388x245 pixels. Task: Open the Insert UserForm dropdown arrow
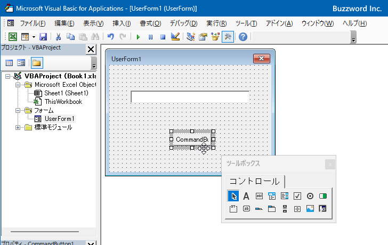coord(34,37)
